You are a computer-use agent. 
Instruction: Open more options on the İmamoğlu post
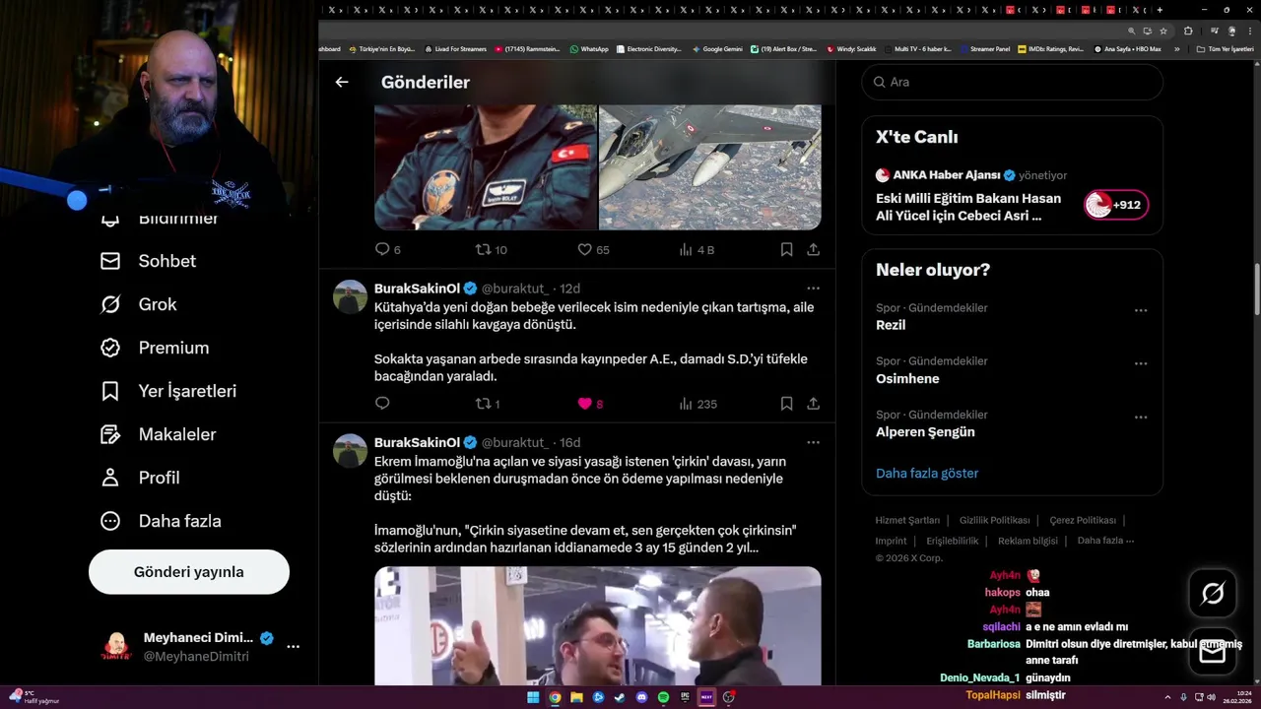pos(813,442)
